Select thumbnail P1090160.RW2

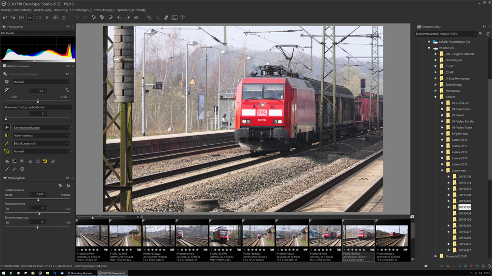click(x=392, y=240)
